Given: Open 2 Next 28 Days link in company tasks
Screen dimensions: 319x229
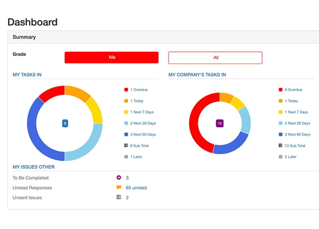Looking at the screenshot, I should 297,123.
